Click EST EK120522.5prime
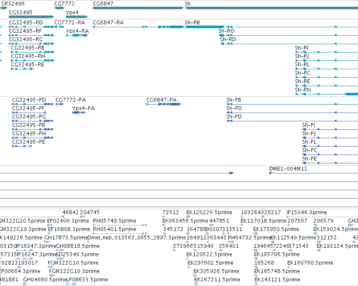This screenshot has width=358, height=286. click(x=209, y=255)
